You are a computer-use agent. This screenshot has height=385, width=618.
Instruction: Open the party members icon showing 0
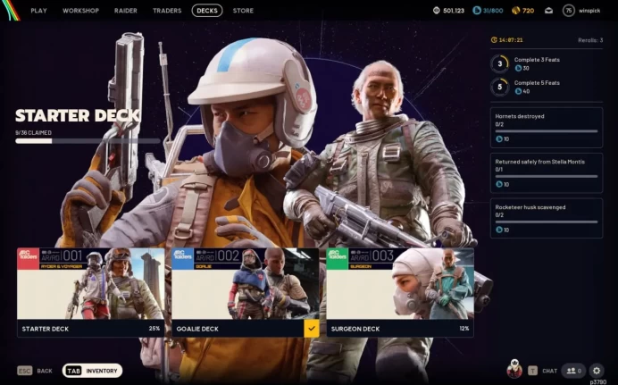point(573,371)
